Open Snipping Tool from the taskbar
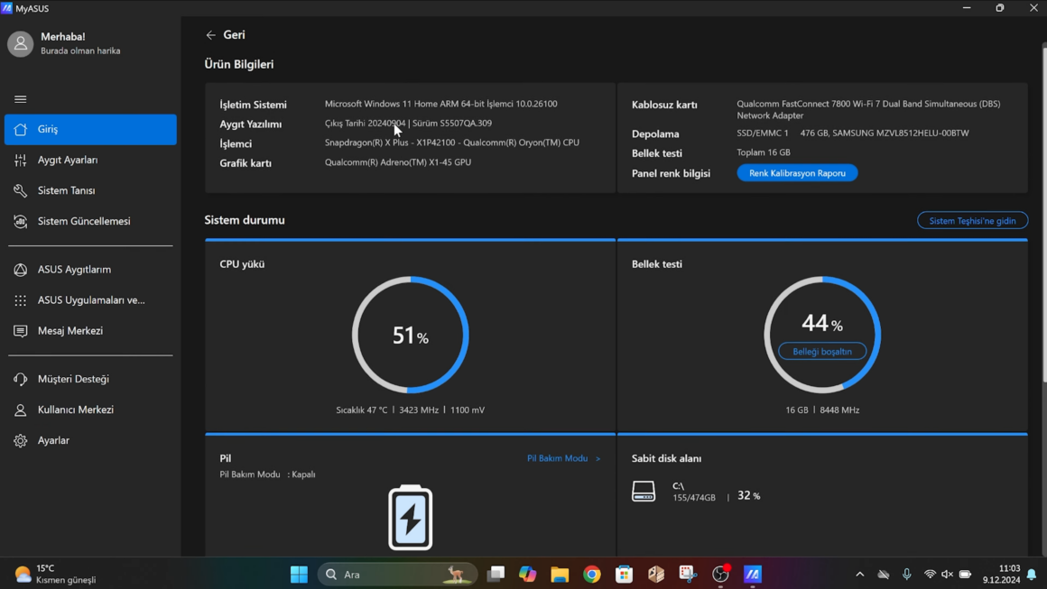Viewport: 1047px width, 589px height. point(688,575)
